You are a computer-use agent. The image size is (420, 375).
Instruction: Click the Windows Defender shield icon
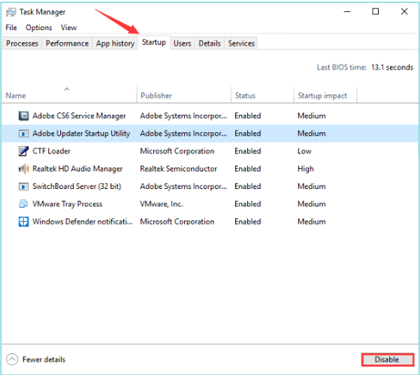tap(23, 221)
